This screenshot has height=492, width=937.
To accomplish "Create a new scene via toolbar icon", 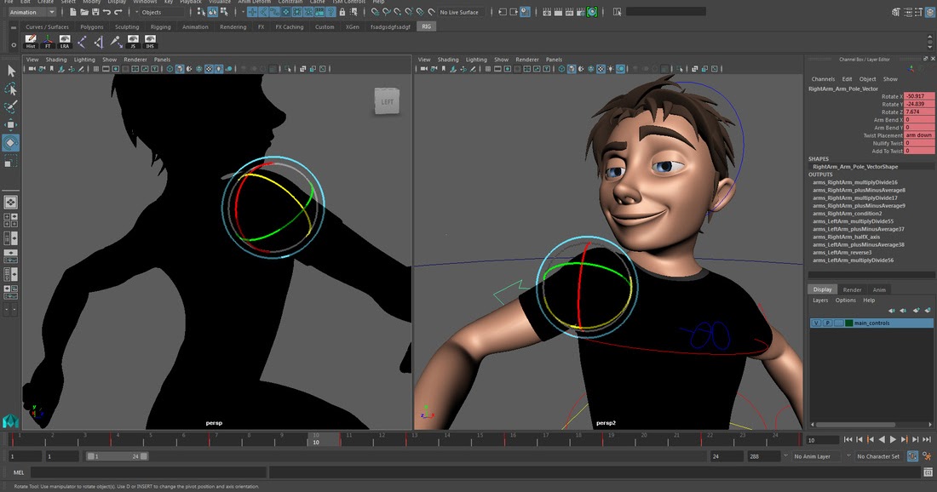I will coord(73,12).
